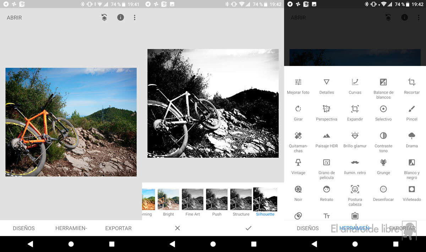Select the Curvas tool icon
The height and width of the screenshot is (252, 426).
coord(355,82)
